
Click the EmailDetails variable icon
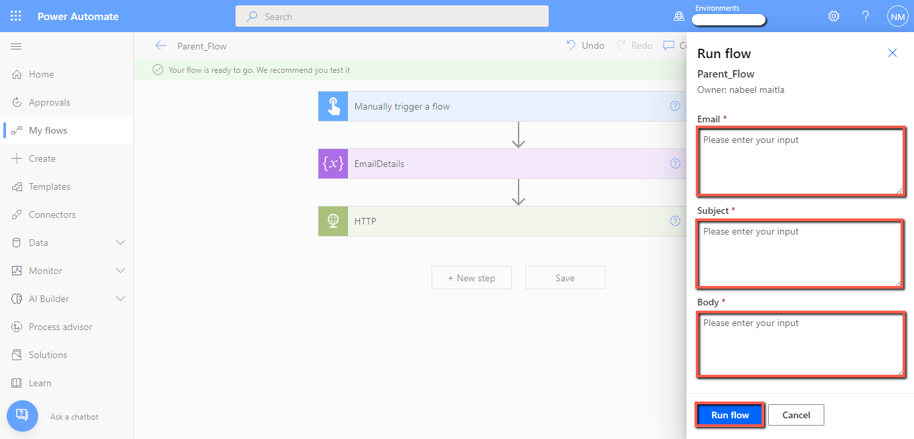(x=333, y=164)
